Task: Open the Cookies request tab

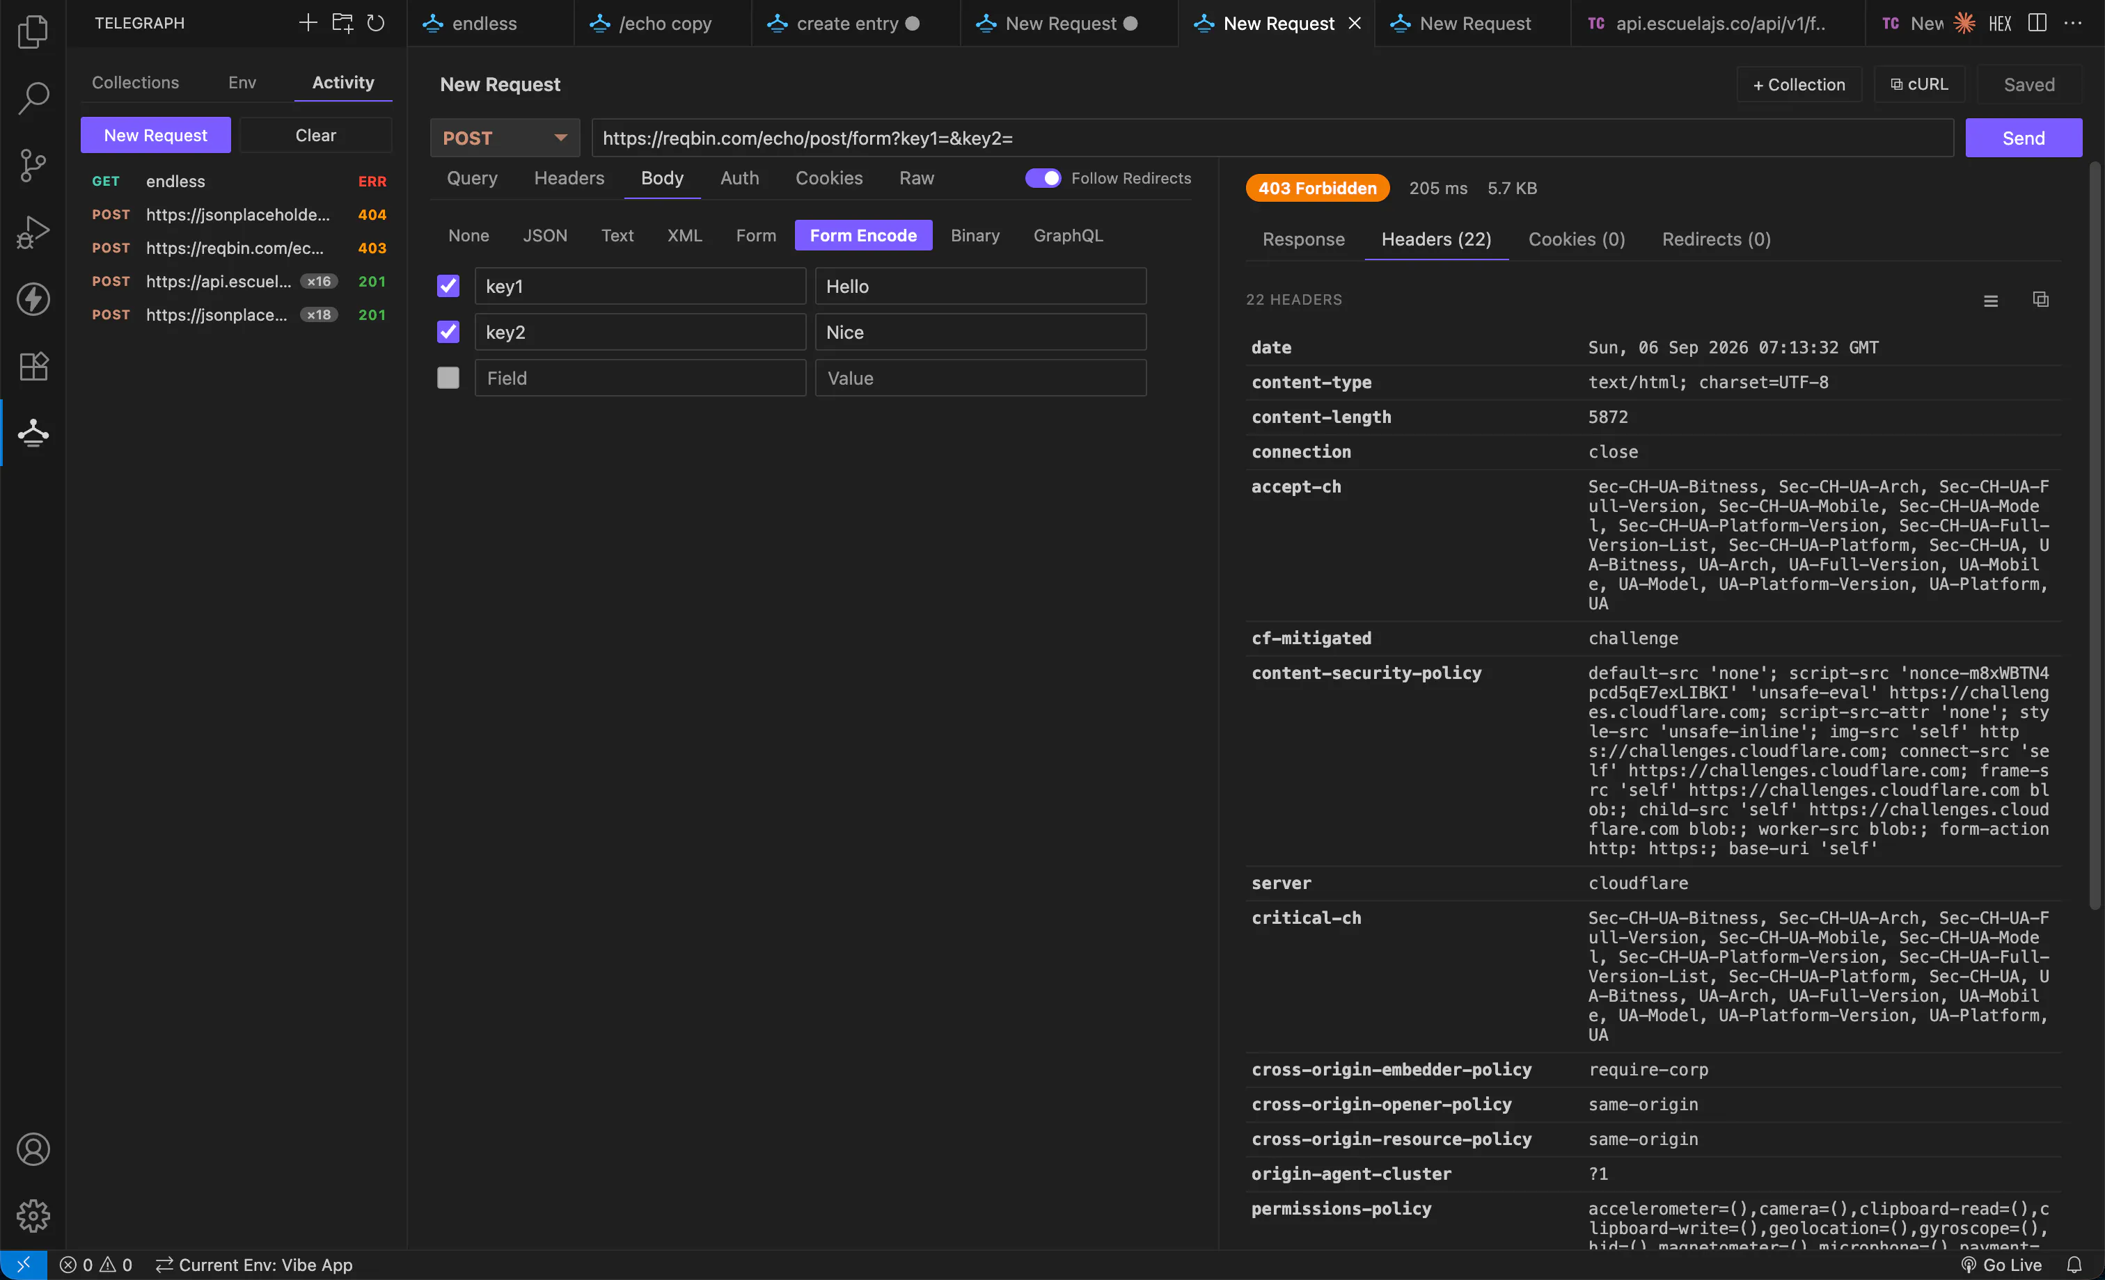Action: pyautogui.click(x=828, y=177)
